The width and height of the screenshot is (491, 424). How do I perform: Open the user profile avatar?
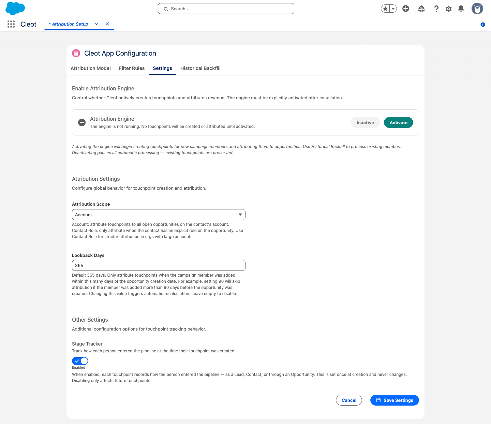coord(477,9)
